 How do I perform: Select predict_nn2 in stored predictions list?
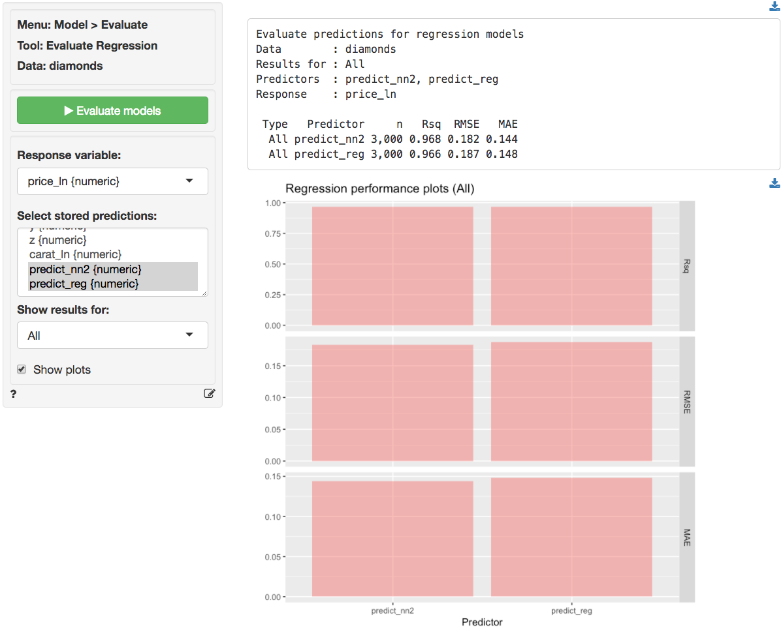point(85,269)
